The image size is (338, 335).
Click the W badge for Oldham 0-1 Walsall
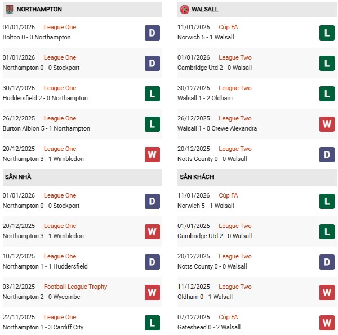point(327,292)
